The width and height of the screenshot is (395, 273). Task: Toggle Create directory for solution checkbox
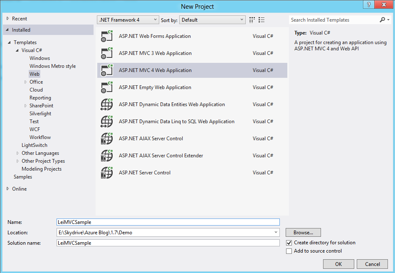tap(289, 243)
